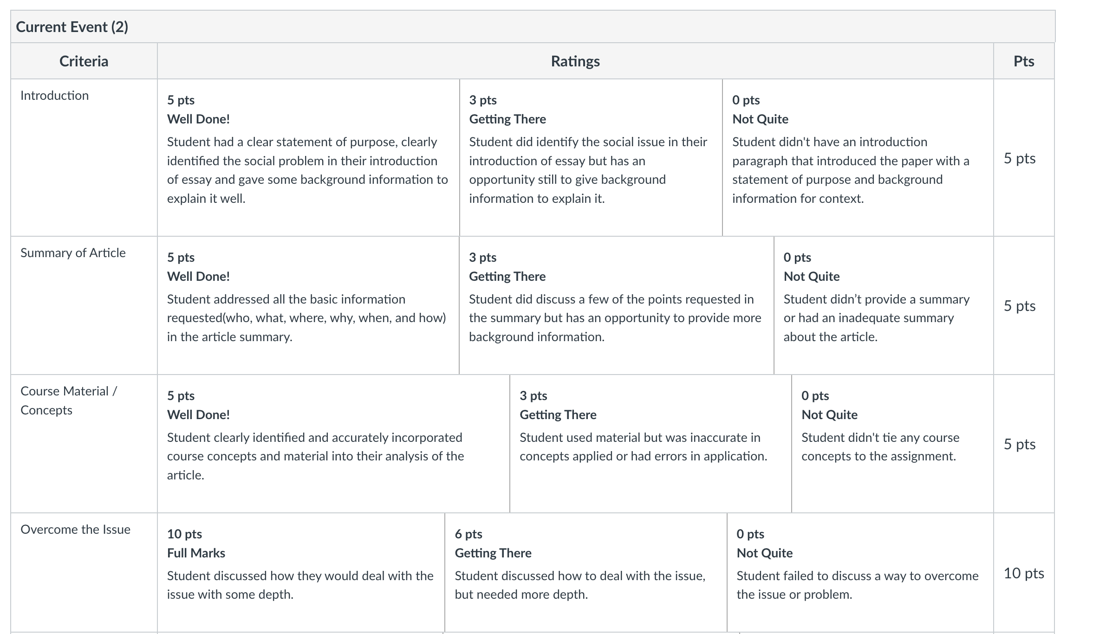Click the Summary of Article criterion label
1093x634 pixels.
pos(73,253)
